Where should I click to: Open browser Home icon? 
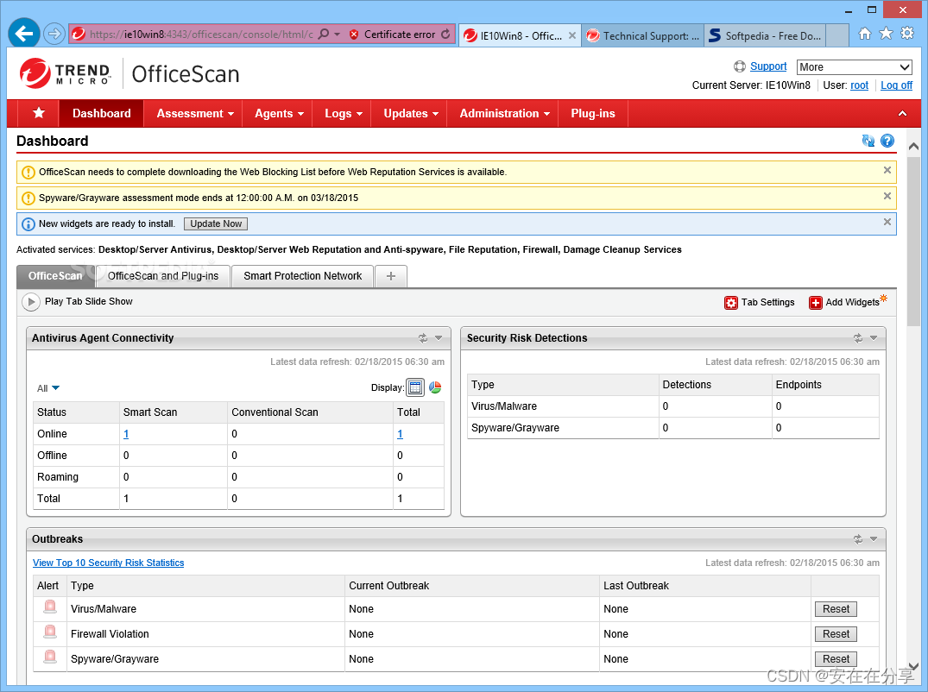865,34
